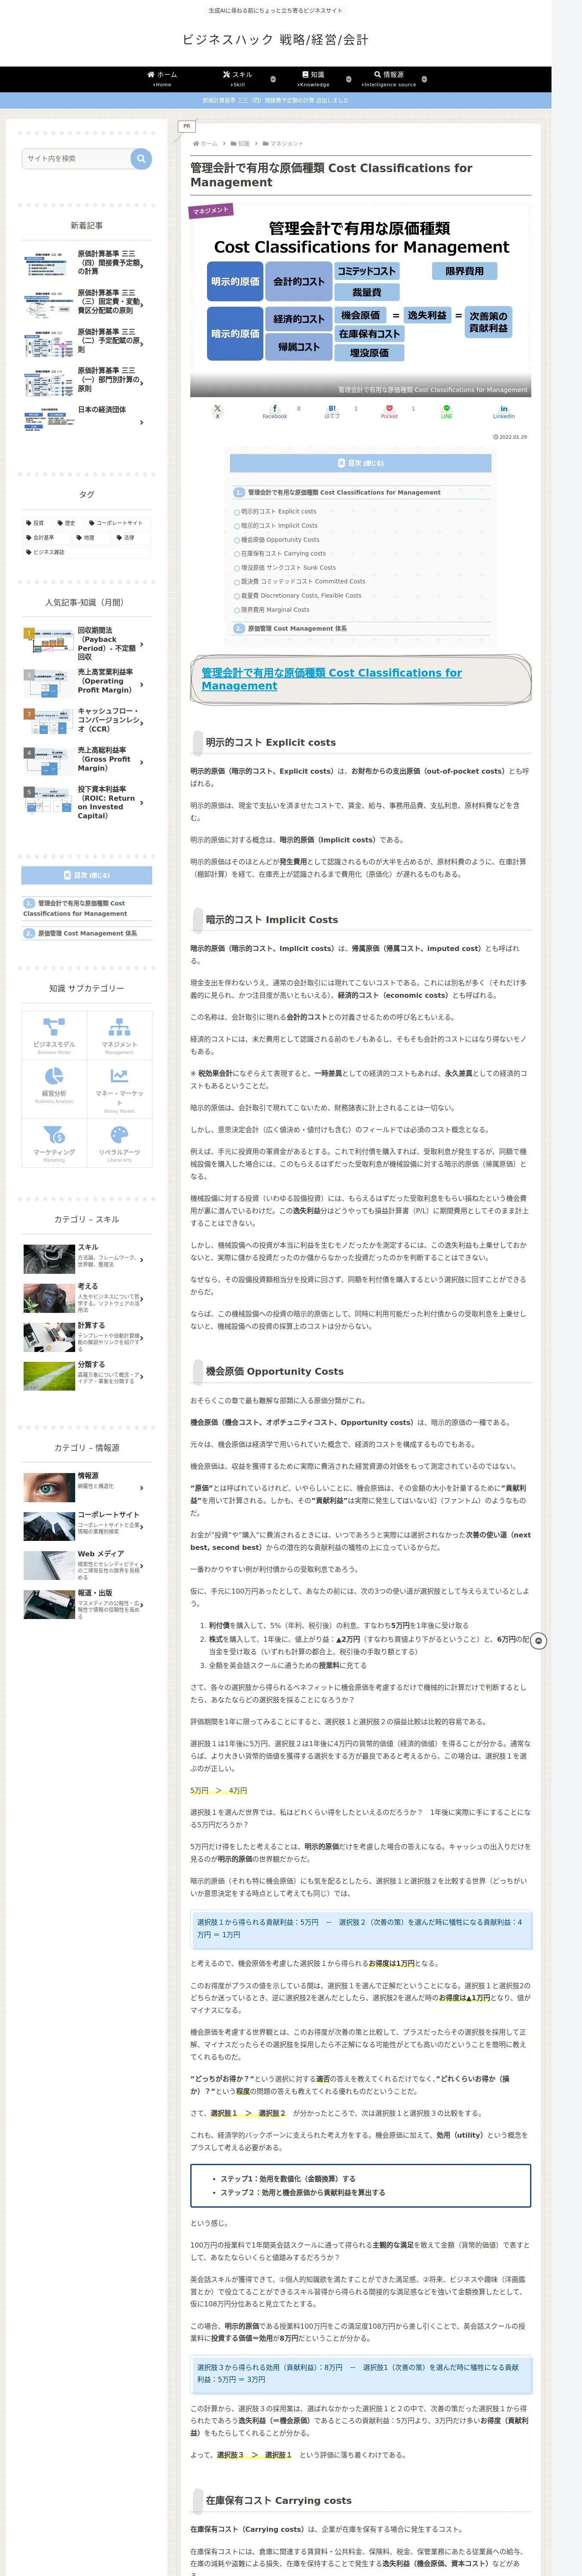Open the 計算する category card

[x=87, y=1337]
